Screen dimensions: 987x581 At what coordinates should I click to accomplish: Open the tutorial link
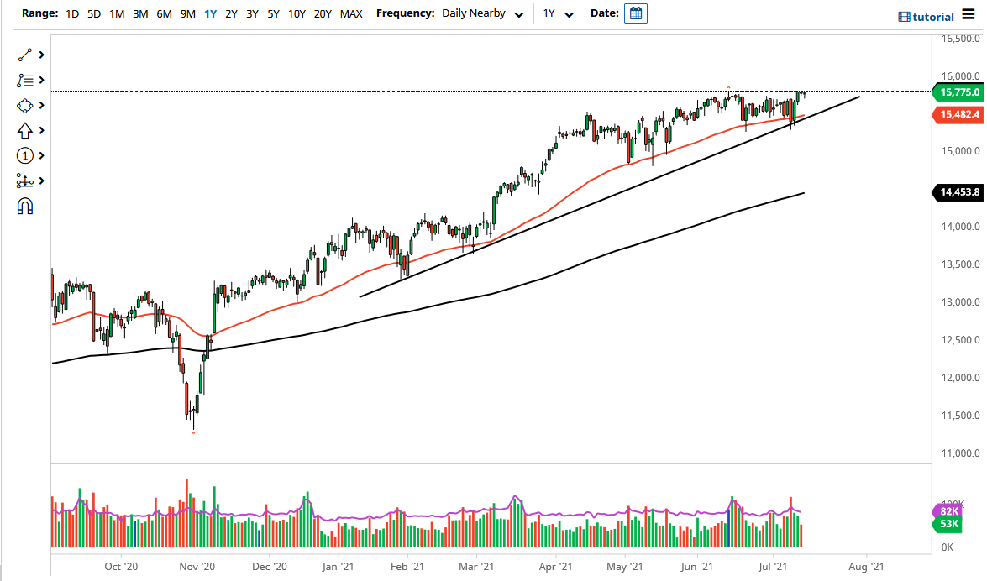932,16
